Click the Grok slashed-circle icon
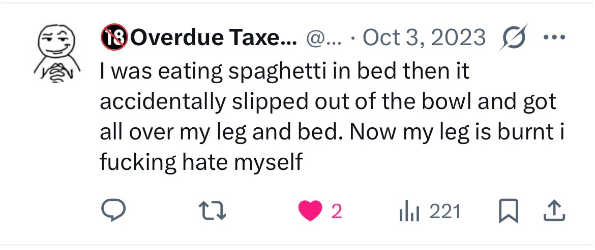595x250 pixels. tap(513, 38)
